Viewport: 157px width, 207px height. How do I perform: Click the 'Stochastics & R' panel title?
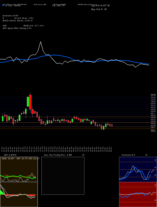click(x=128, y=155)
